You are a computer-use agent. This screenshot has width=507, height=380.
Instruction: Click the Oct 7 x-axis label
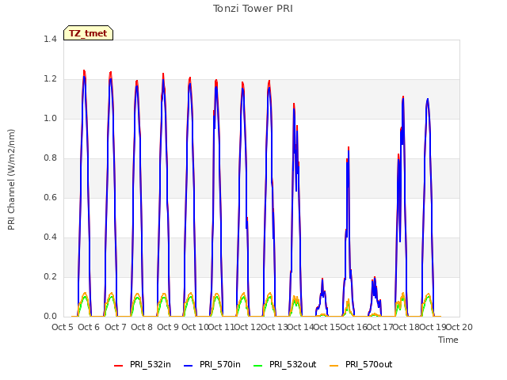[x=116, y=327]
